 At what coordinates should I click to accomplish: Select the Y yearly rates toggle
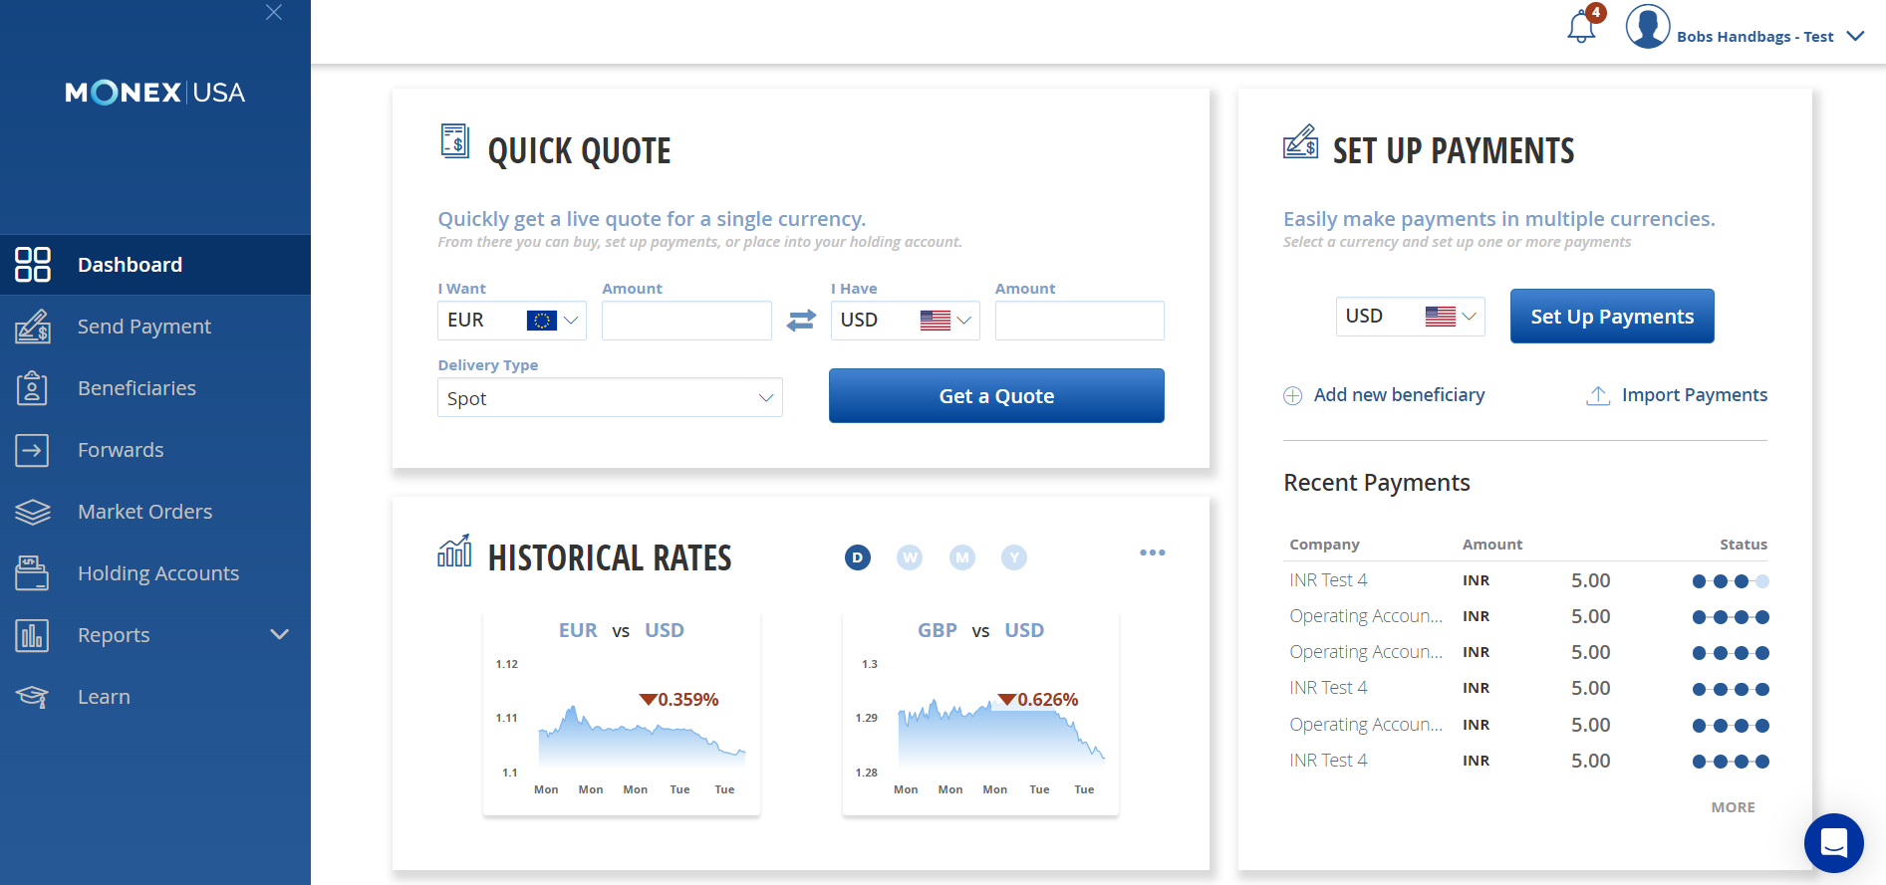[1014, 557]
